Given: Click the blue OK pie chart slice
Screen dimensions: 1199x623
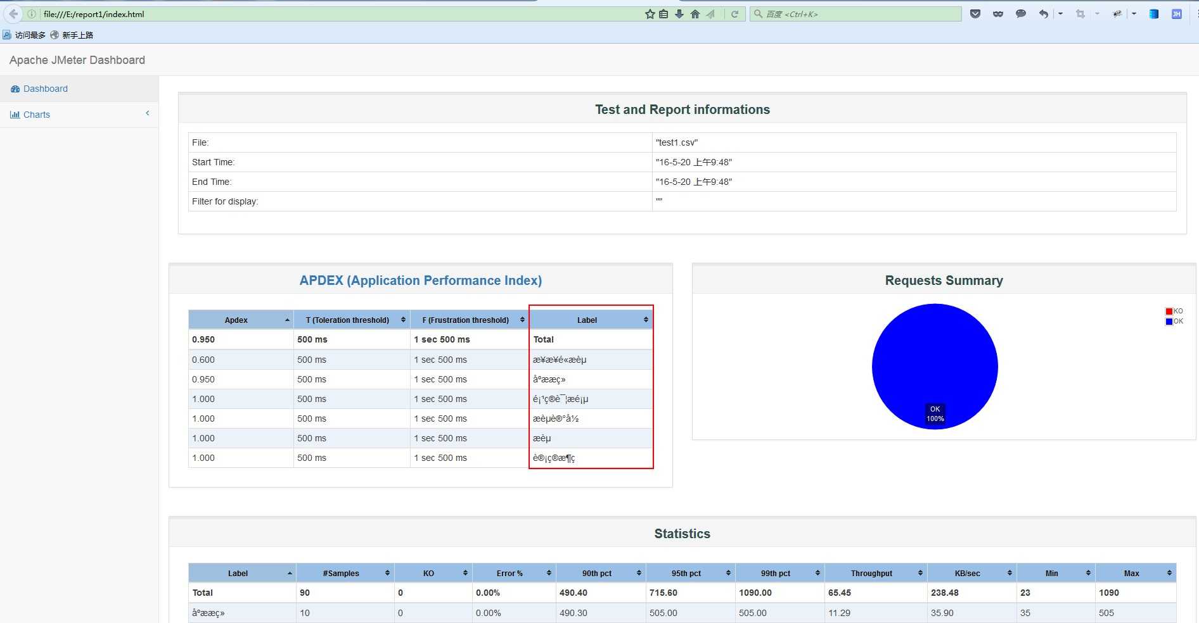Looking at the screenshot, I should pyautogui.click(x=935, y=361).
